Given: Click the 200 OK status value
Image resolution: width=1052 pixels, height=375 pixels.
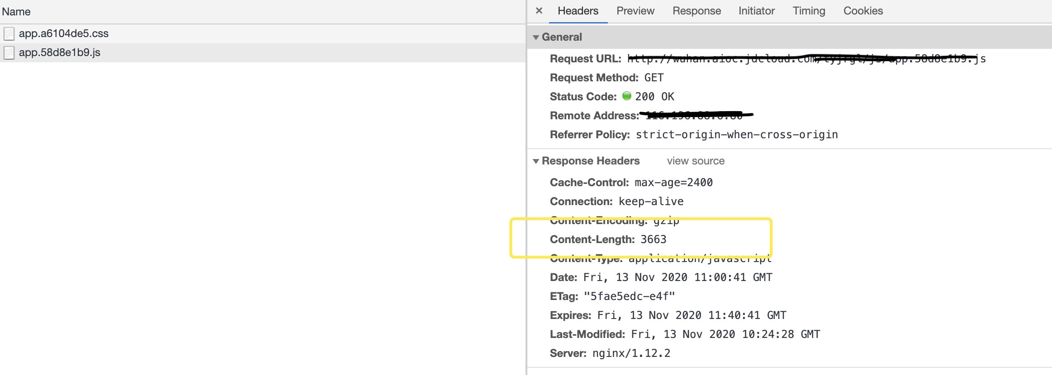Looking at the screenshot, I should [654, 97].
